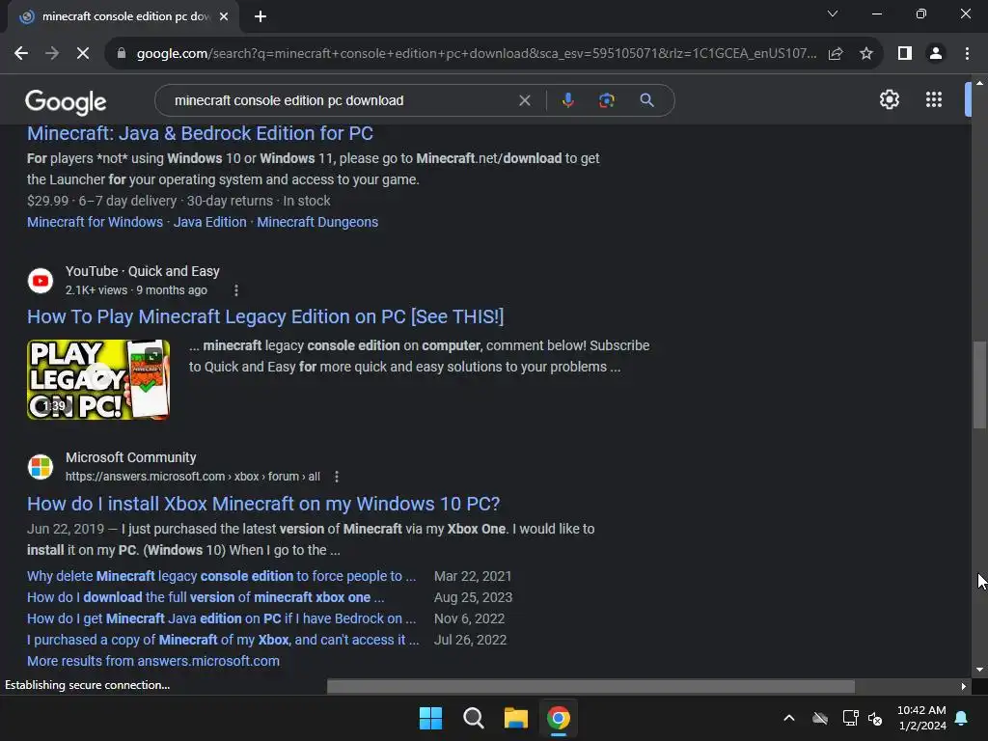Viewport: 988px width, 741px height.
Task: Open Chrome three-dot menu
Action: (x=967, y=54)
